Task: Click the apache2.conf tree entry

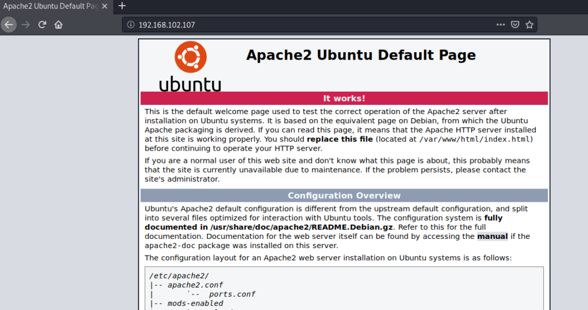Action: (x=195, y=285)
